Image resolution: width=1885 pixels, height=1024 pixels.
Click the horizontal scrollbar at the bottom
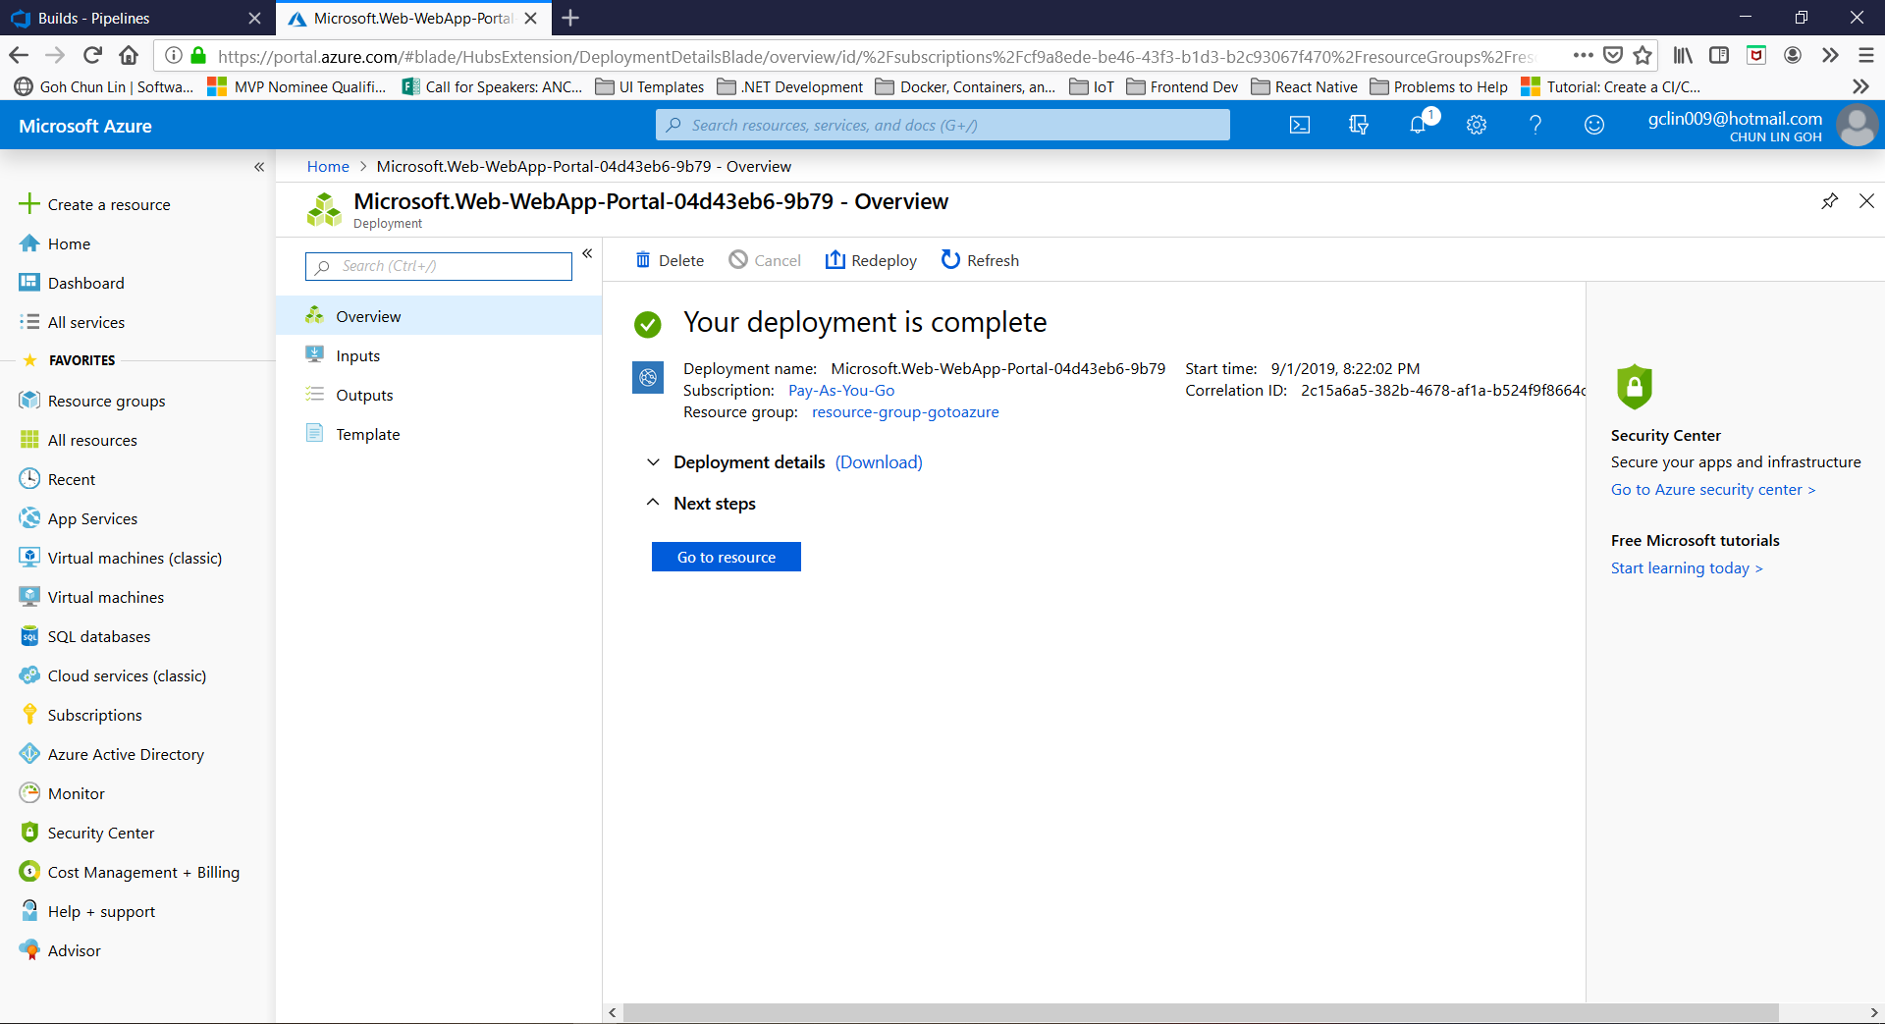pyautogui.click(x=1200, y=1012)
